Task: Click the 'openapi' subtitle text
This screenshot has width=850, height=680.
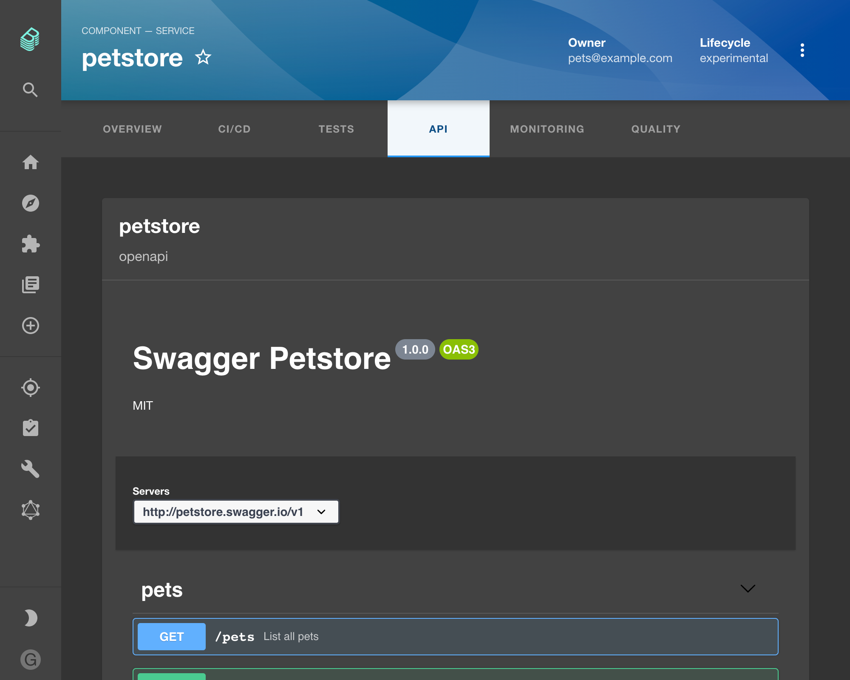Action: 144,257
